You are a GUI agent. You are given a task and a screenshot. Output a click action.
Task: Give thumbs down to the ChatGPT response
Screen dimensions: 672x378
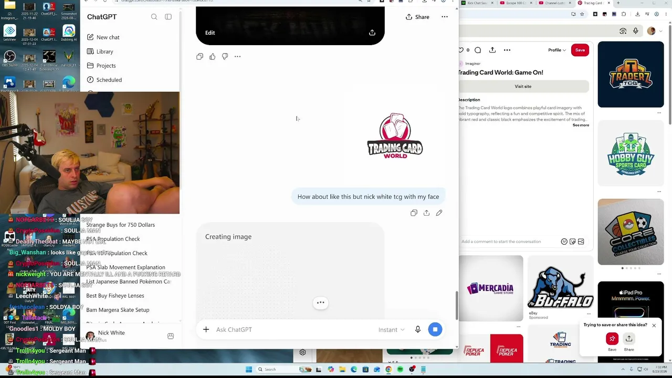[225, 56]
